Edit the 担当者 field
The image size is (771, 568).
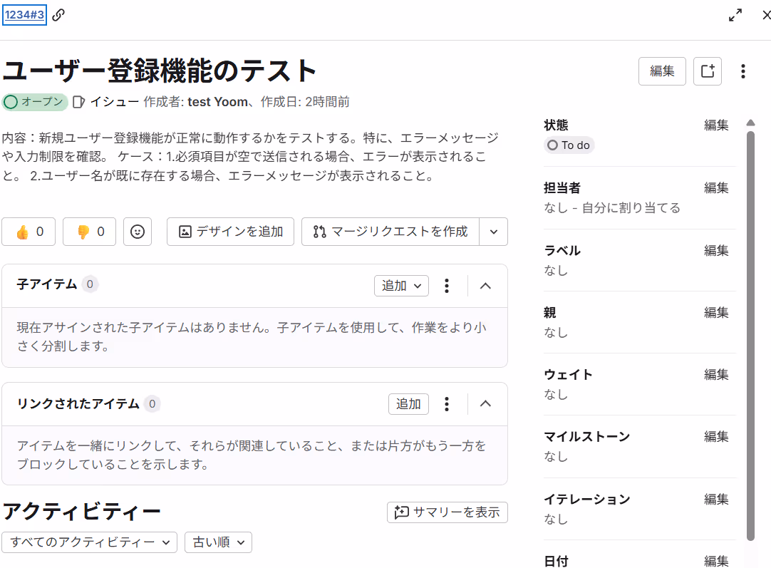[x=716, y=187]
